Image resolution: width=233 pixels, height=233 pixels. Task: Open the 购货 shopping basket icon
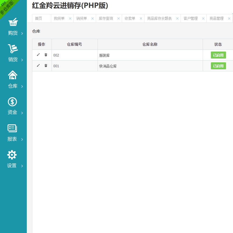pos(13,22)
